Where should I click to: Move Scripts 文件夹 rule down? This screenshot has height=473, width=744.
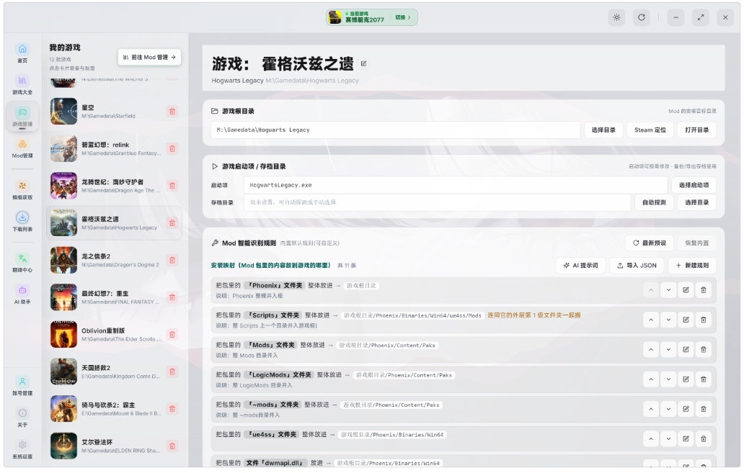[x=668, y=320]
